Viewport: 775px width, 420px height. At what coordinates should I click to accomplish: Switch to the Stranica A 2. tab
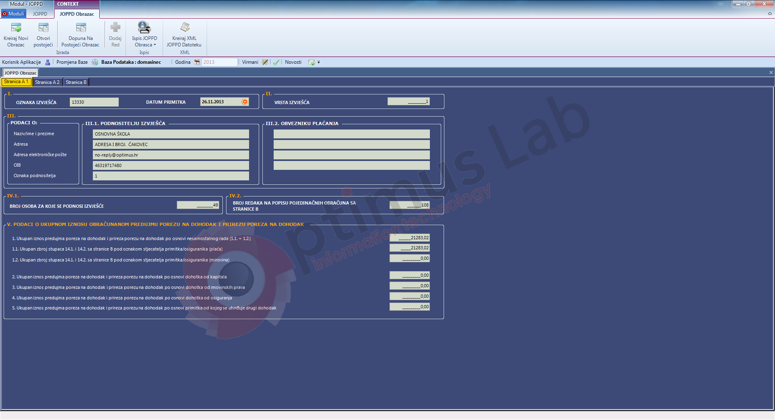[47, 82]
